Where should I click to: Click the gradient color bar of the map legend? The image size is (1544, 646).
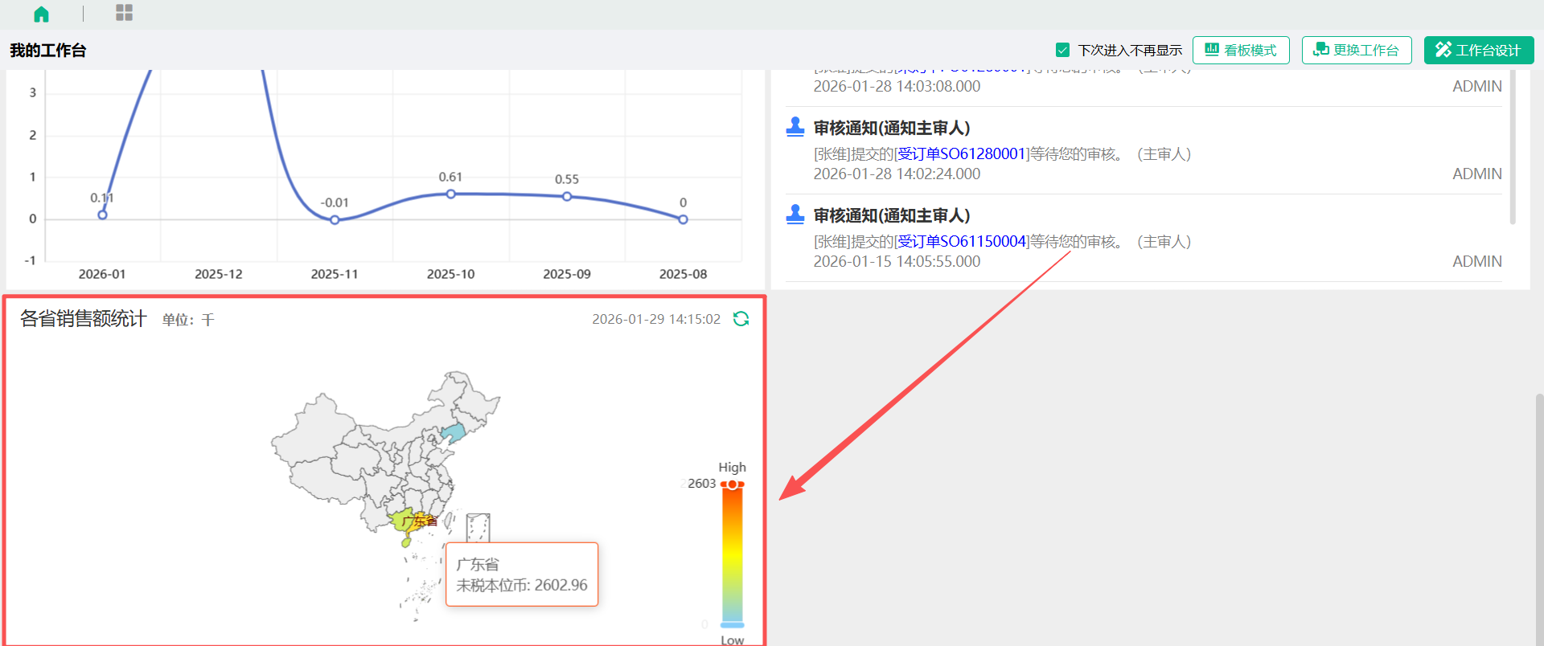click(x=733, y=554)
